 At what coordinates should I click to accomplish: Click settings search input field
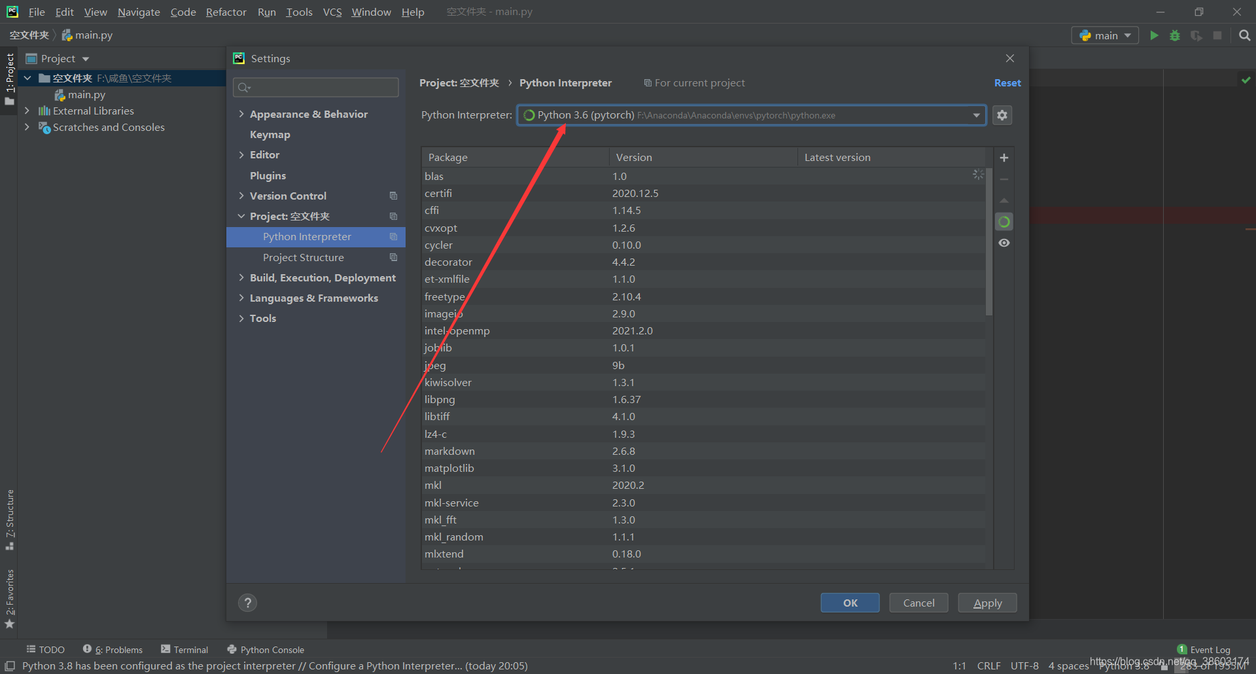coord(316,87)
